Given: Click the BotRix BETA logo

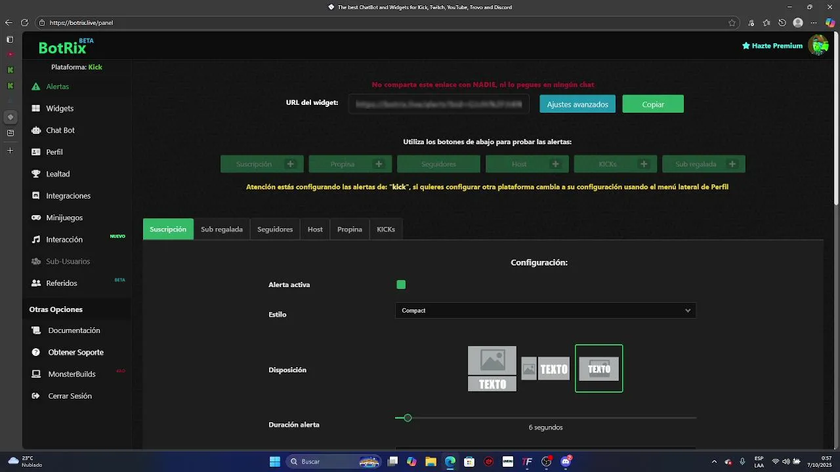Looking at the screenshot, I should coord(66,46).
